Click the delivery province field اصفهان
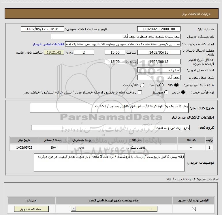The height and width of the screenshot is (215, 222). tap(159, 70)
